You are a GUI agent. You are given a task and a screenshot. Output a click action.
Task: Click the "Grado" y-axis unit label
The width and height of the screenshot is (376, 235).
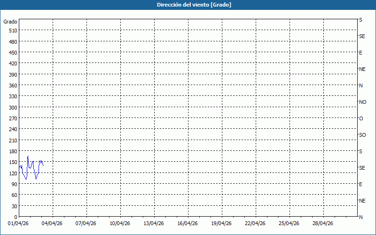coord(10,22)
